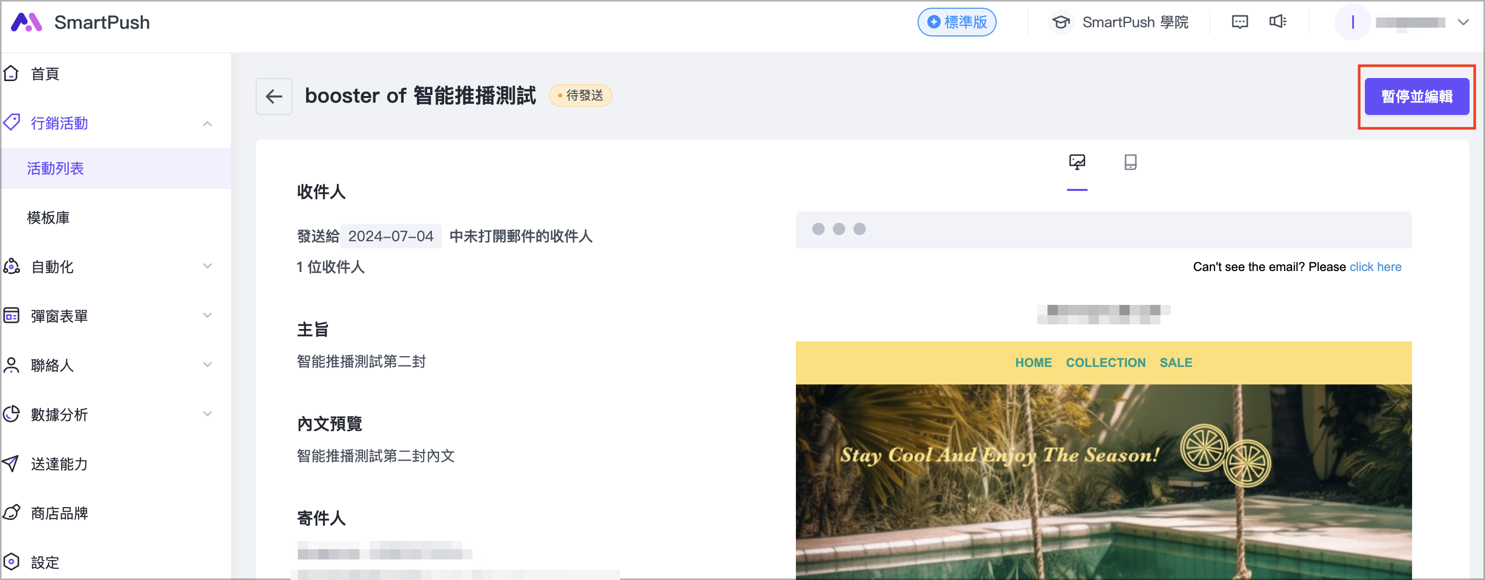Click the announcement speaker icon
Image resolution: width=1485 pixels, height=580 pixels.
point(1278,22)
